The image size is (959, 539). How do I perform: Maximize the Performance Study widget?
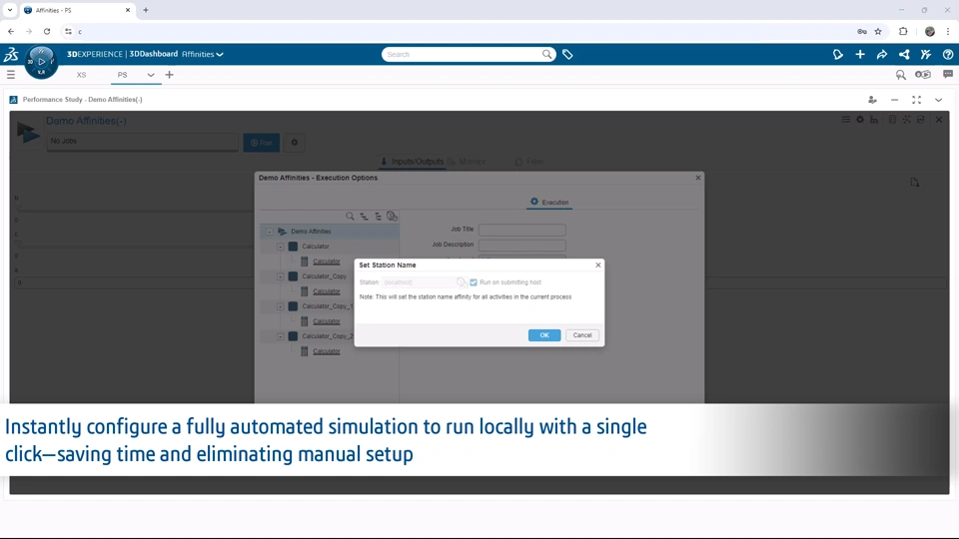click(916, 100)
